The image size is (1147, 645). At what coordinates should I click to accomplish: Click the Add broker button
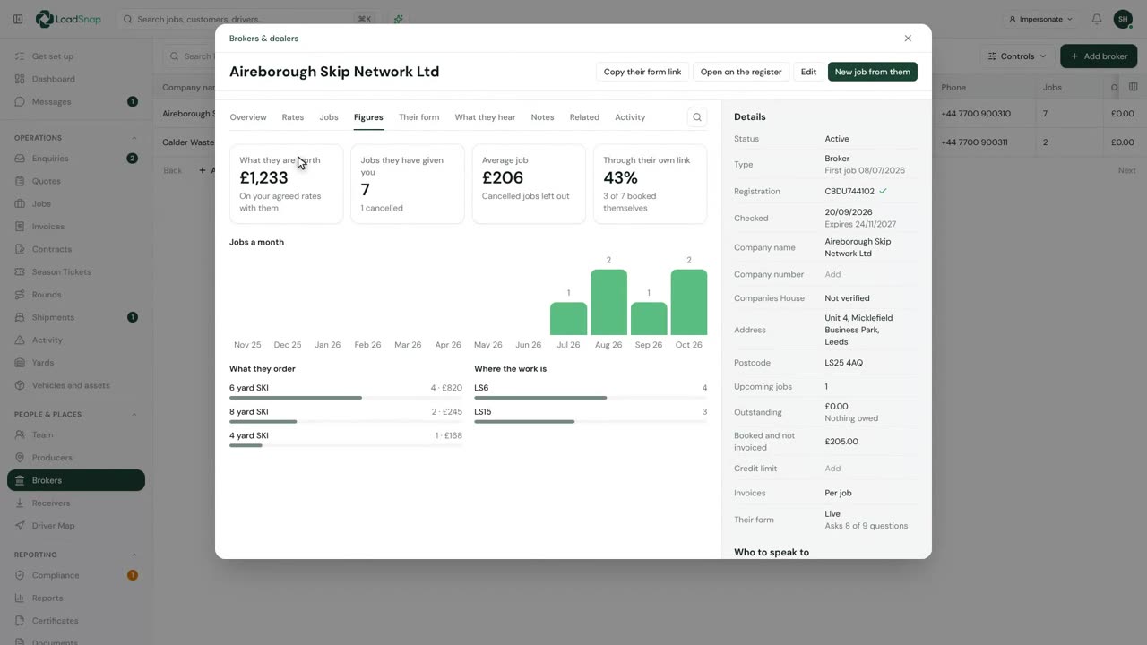tap(1099, 56)
